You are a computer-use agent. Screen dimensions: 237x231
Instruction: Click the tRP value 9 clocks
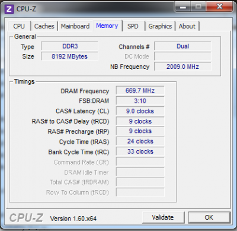(140, 131)
